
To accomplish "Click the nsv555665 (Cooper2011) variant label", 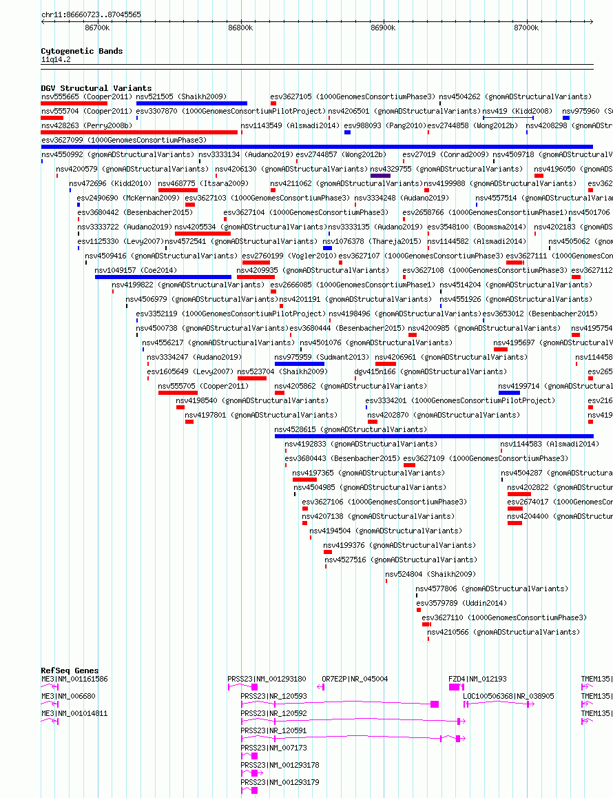I will coord(87,96).
